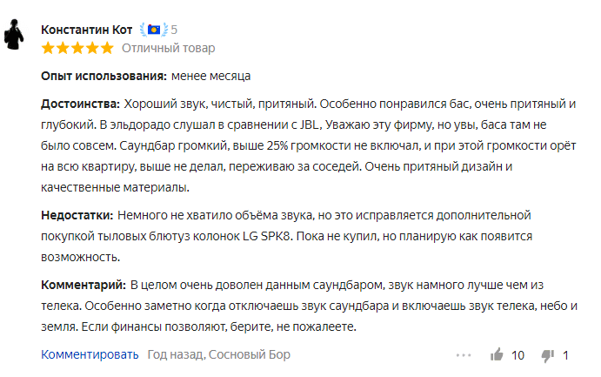Click the reviewer's silhouette avatar

click(14, 35)
